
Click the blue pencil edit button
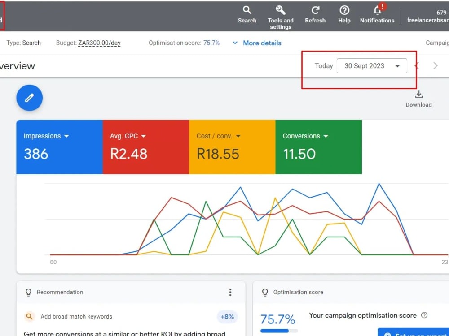click(x=30, y=98)
